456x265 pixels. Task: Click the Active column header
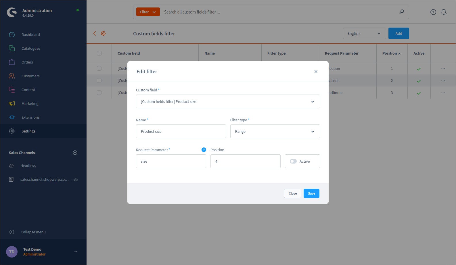[x=419, y=53]
